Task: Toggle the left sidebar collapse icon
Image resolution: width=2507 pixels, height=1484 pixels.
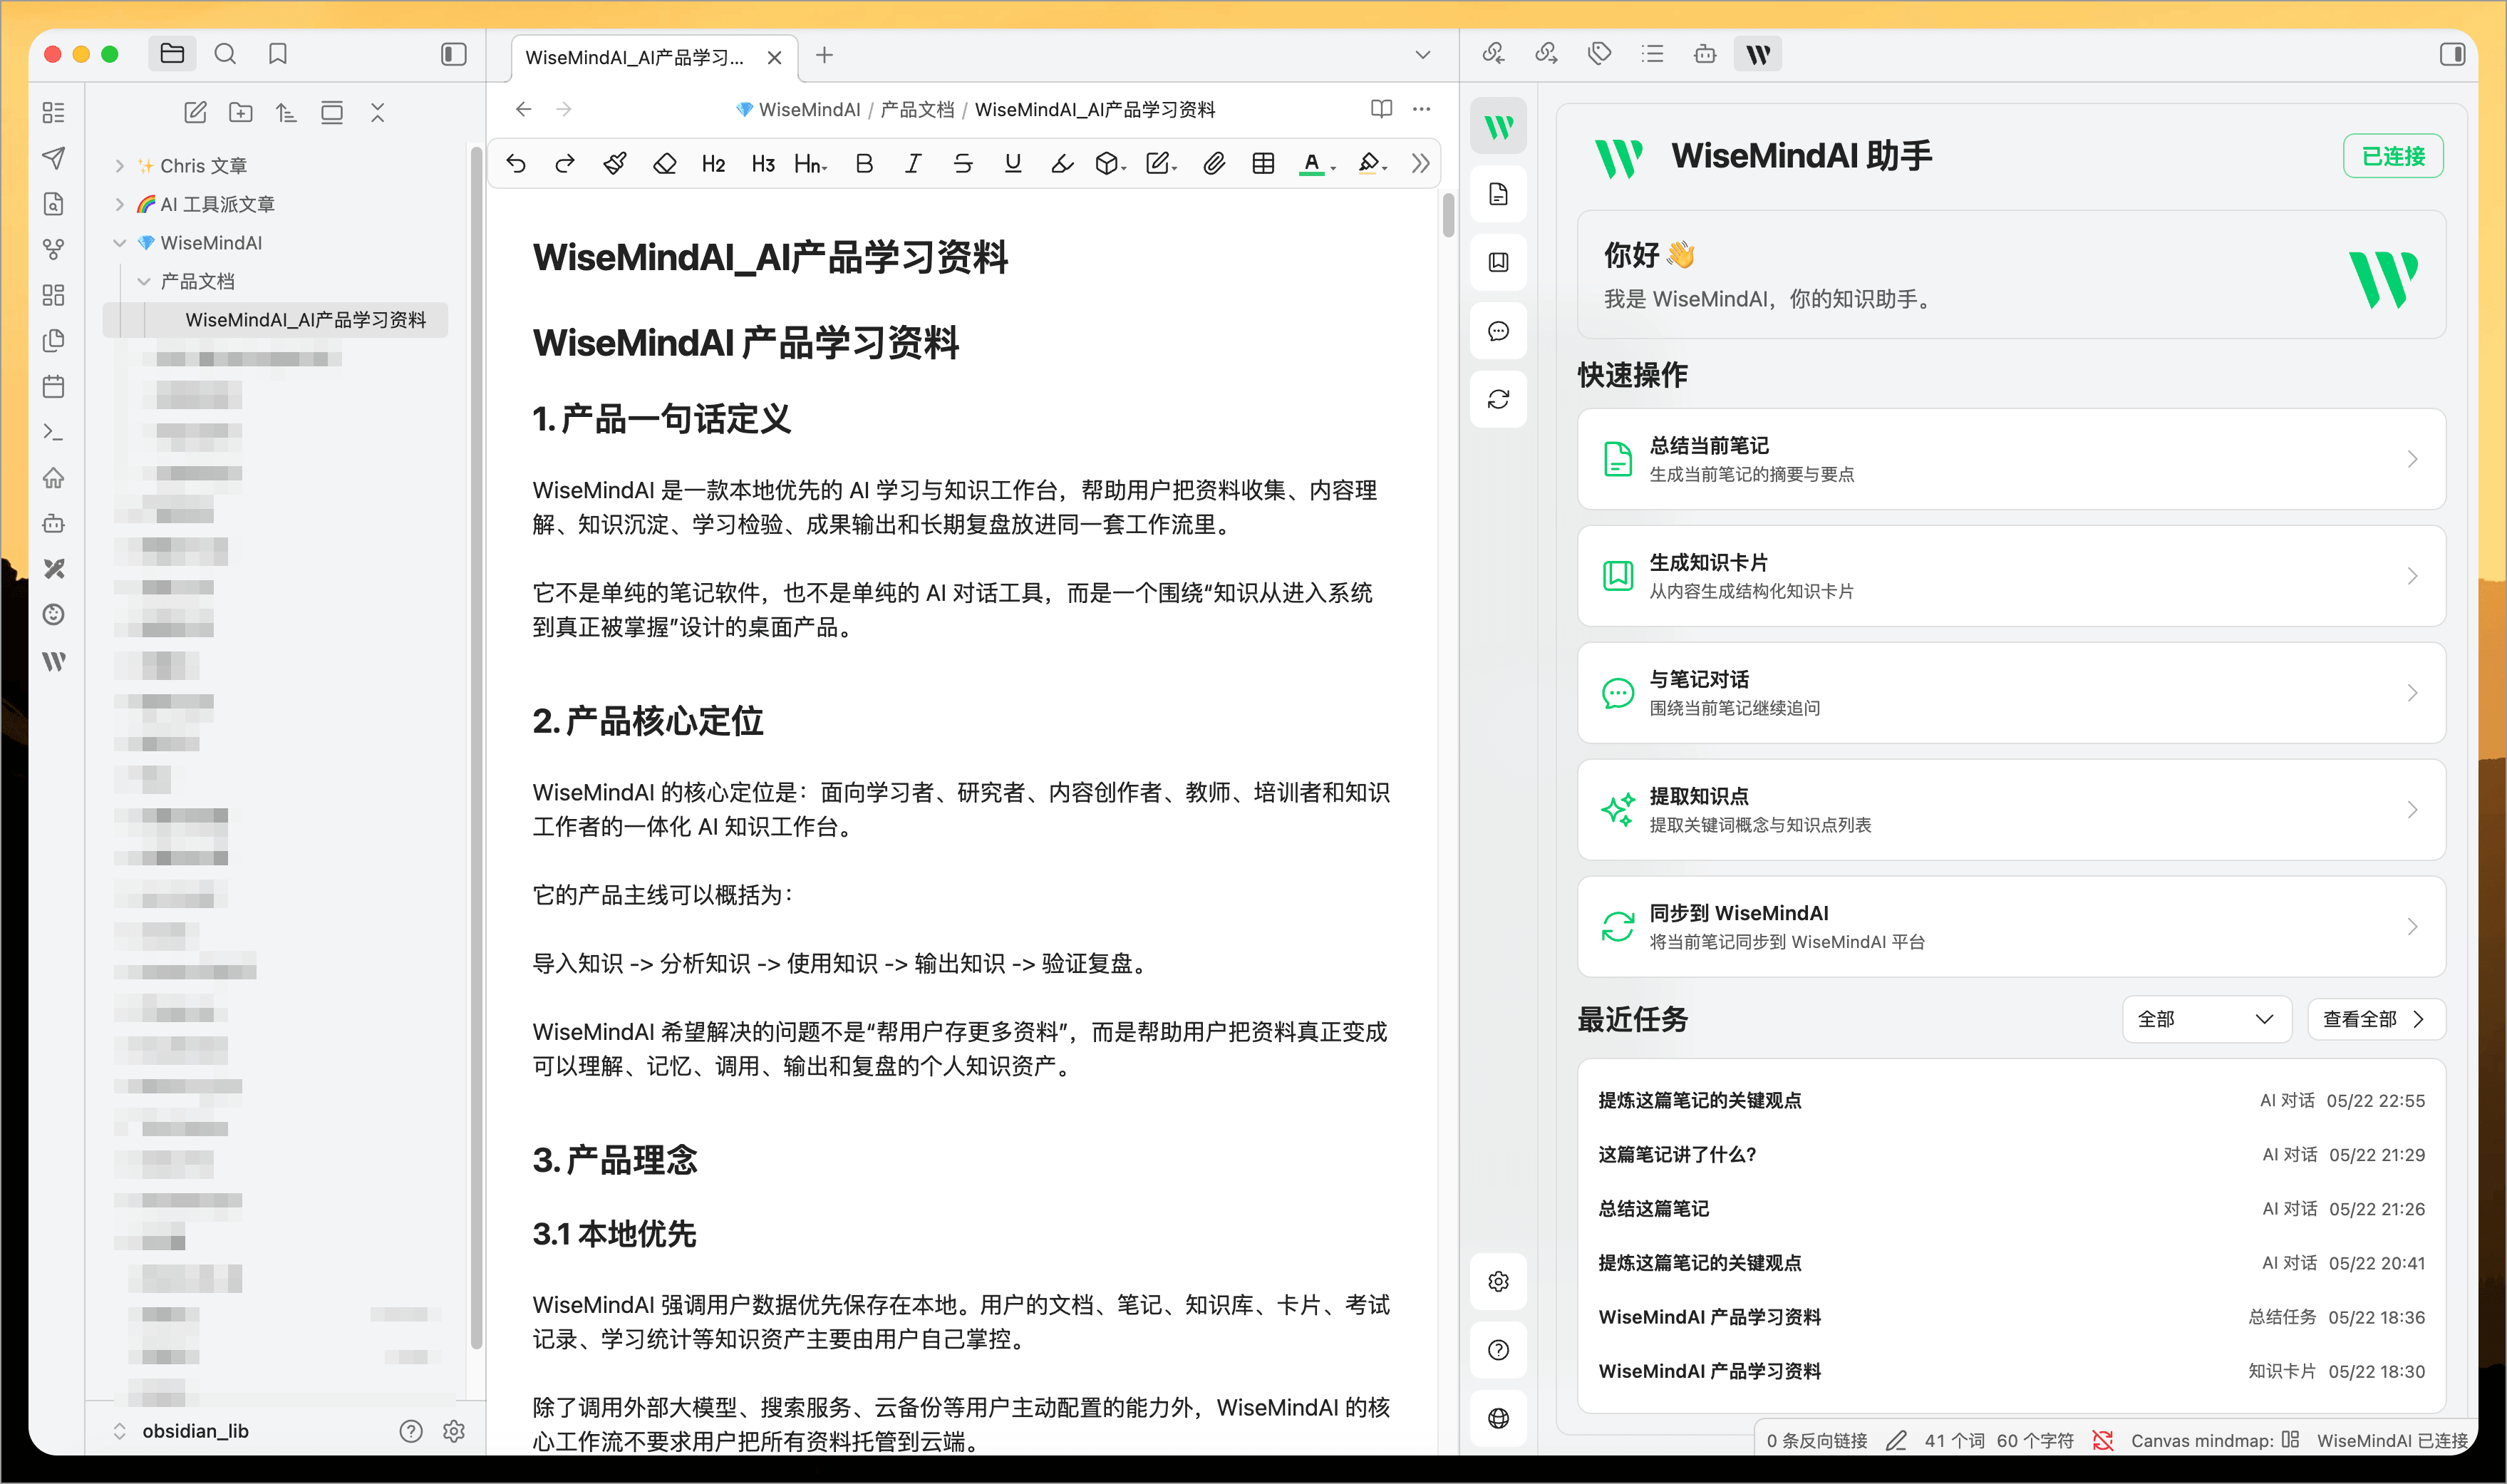Action: pyautogui.click(x=454, y=54)
